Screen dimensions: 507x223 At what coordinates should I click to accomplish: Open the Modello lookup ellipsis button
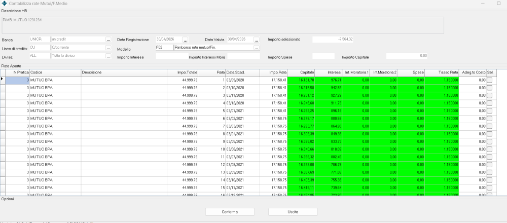[257, 48]
